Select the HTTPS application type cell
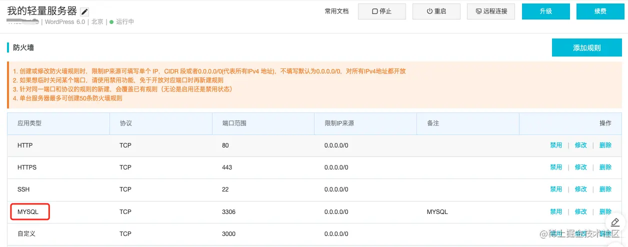628x247 pixels. [27, 167]
